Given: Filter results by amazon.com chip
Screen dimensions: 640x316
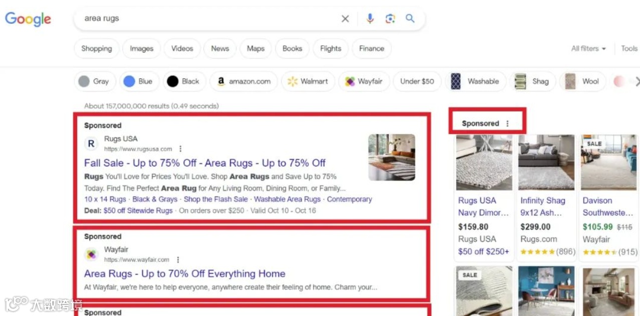Looking at the screenshot, I should point(244,81).
